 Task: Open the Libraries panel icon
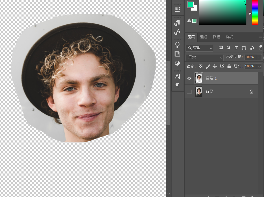(x=177, y=54)
